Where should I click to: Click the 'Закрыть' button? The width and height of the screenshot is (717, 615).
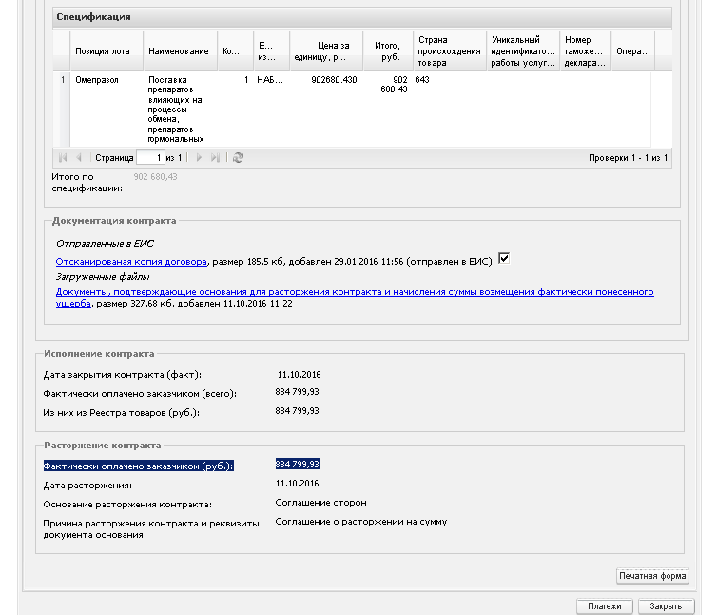point(666,606)
